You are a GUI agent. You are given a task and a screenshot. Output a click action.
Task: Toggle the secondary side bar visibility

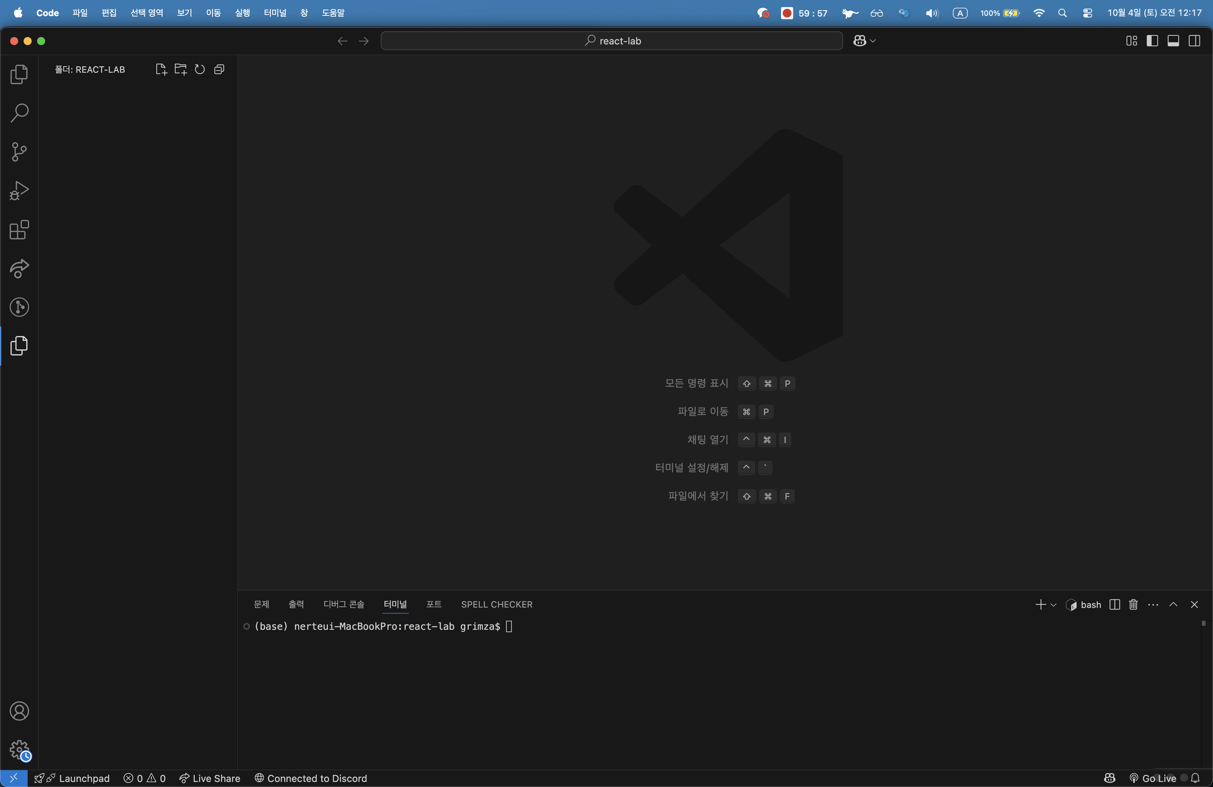1194,41
